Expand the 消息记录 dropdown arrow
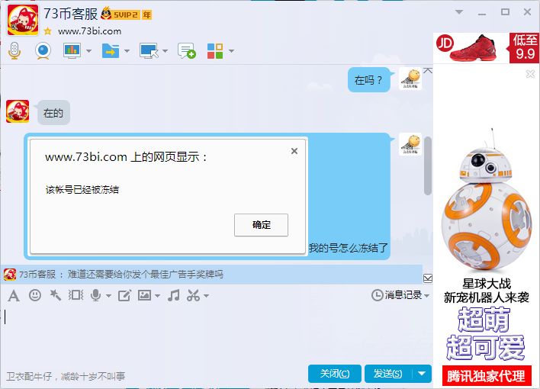This screenshot has height=389, width=540. click(x=427, y=296)
